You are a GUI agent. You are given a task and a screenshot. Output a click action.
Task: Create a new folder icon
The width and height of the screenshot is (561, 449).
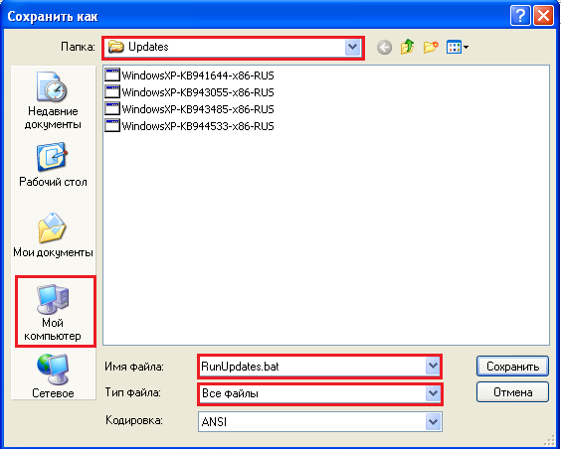click(x=431, y=47)
